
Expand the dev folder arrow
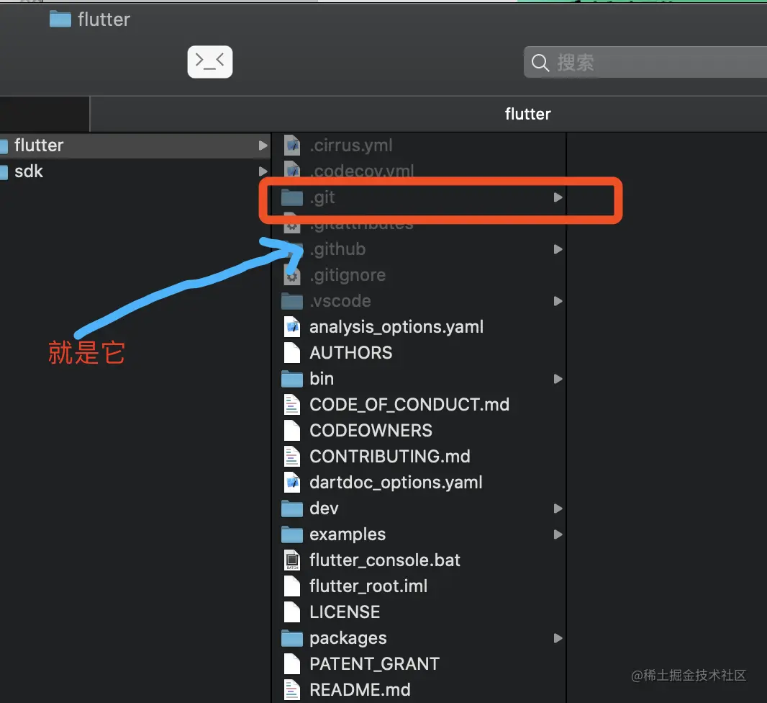[x=558, y=509]
